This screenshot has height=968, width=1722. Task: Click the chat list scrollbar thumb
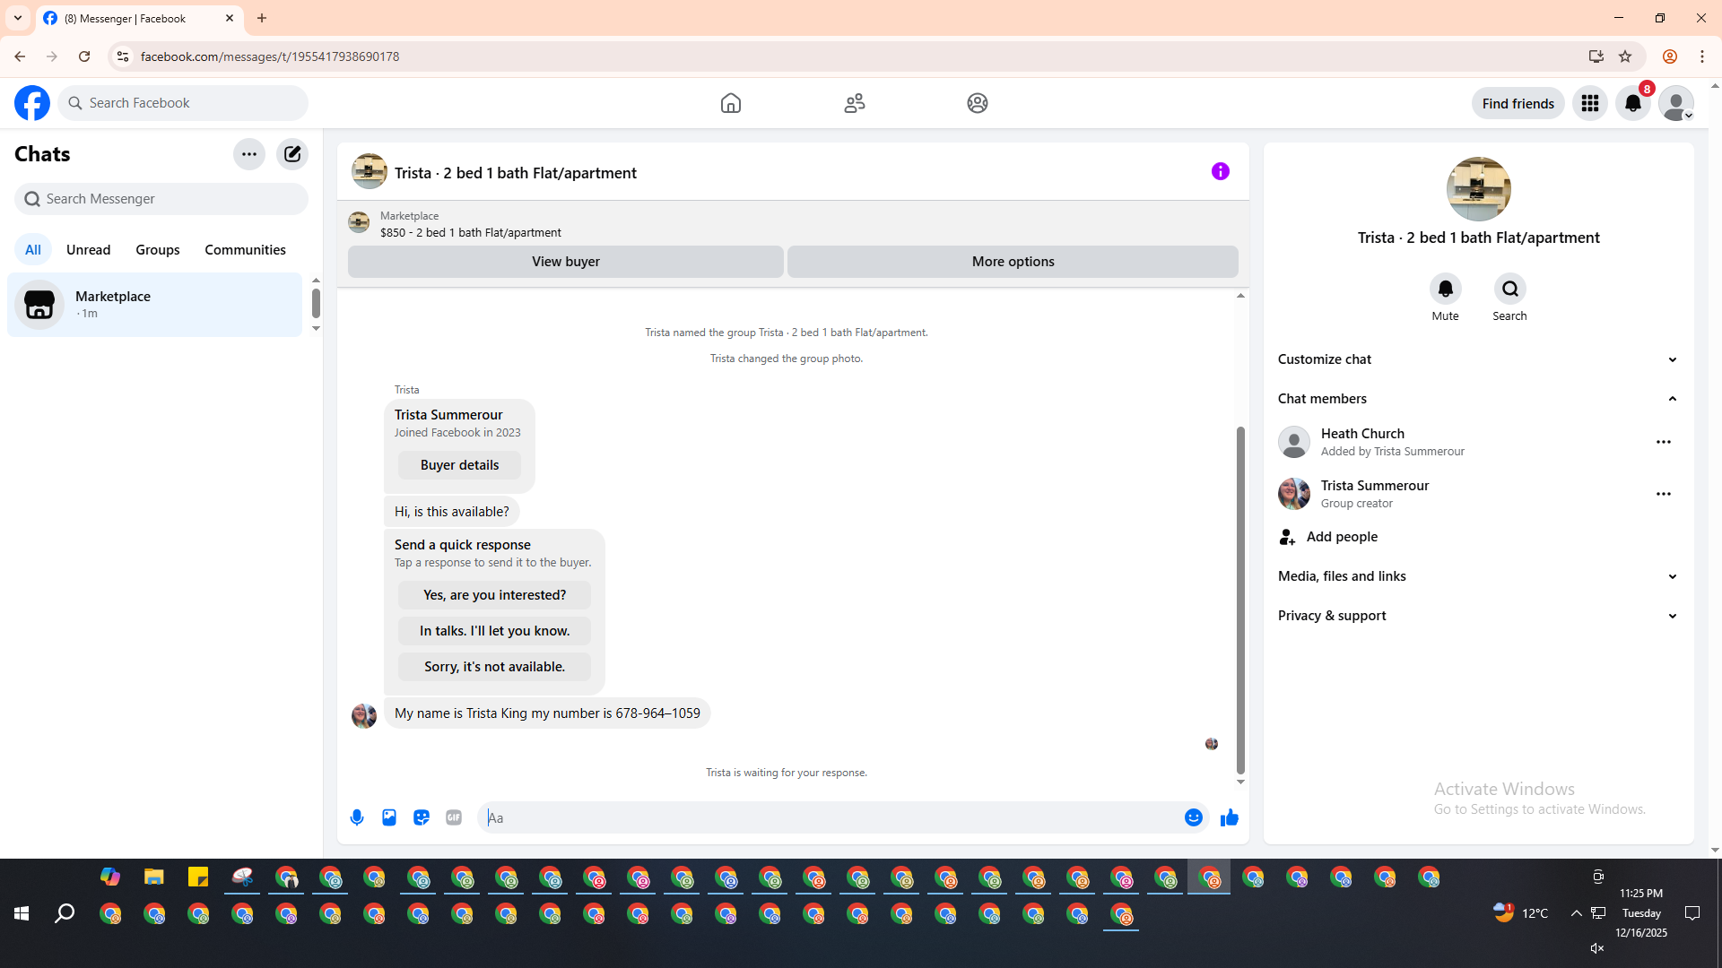pyautogui.click(x=316, y=304)
